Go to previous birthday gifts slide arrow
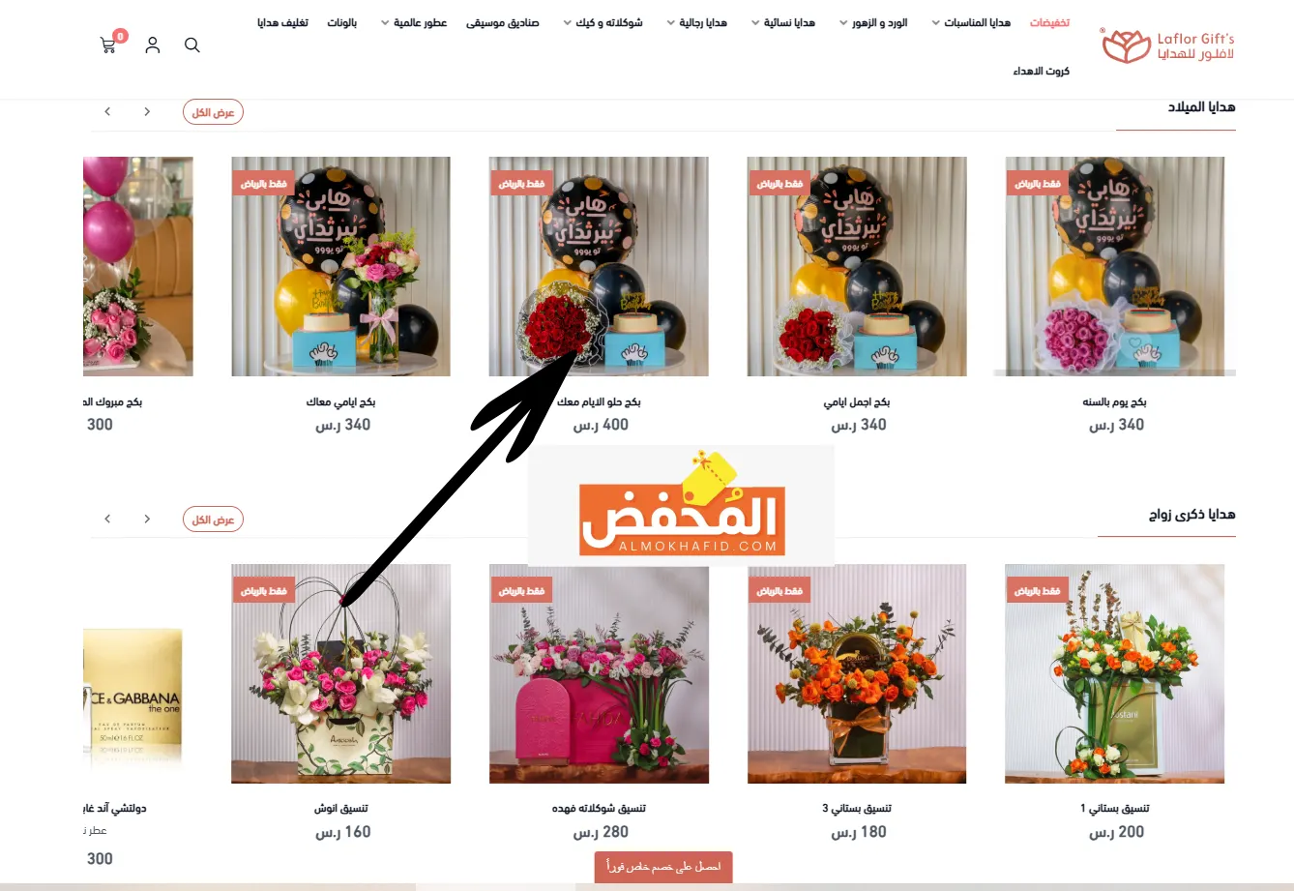This screenshot has height=891, width=1294. coord(147,112)
